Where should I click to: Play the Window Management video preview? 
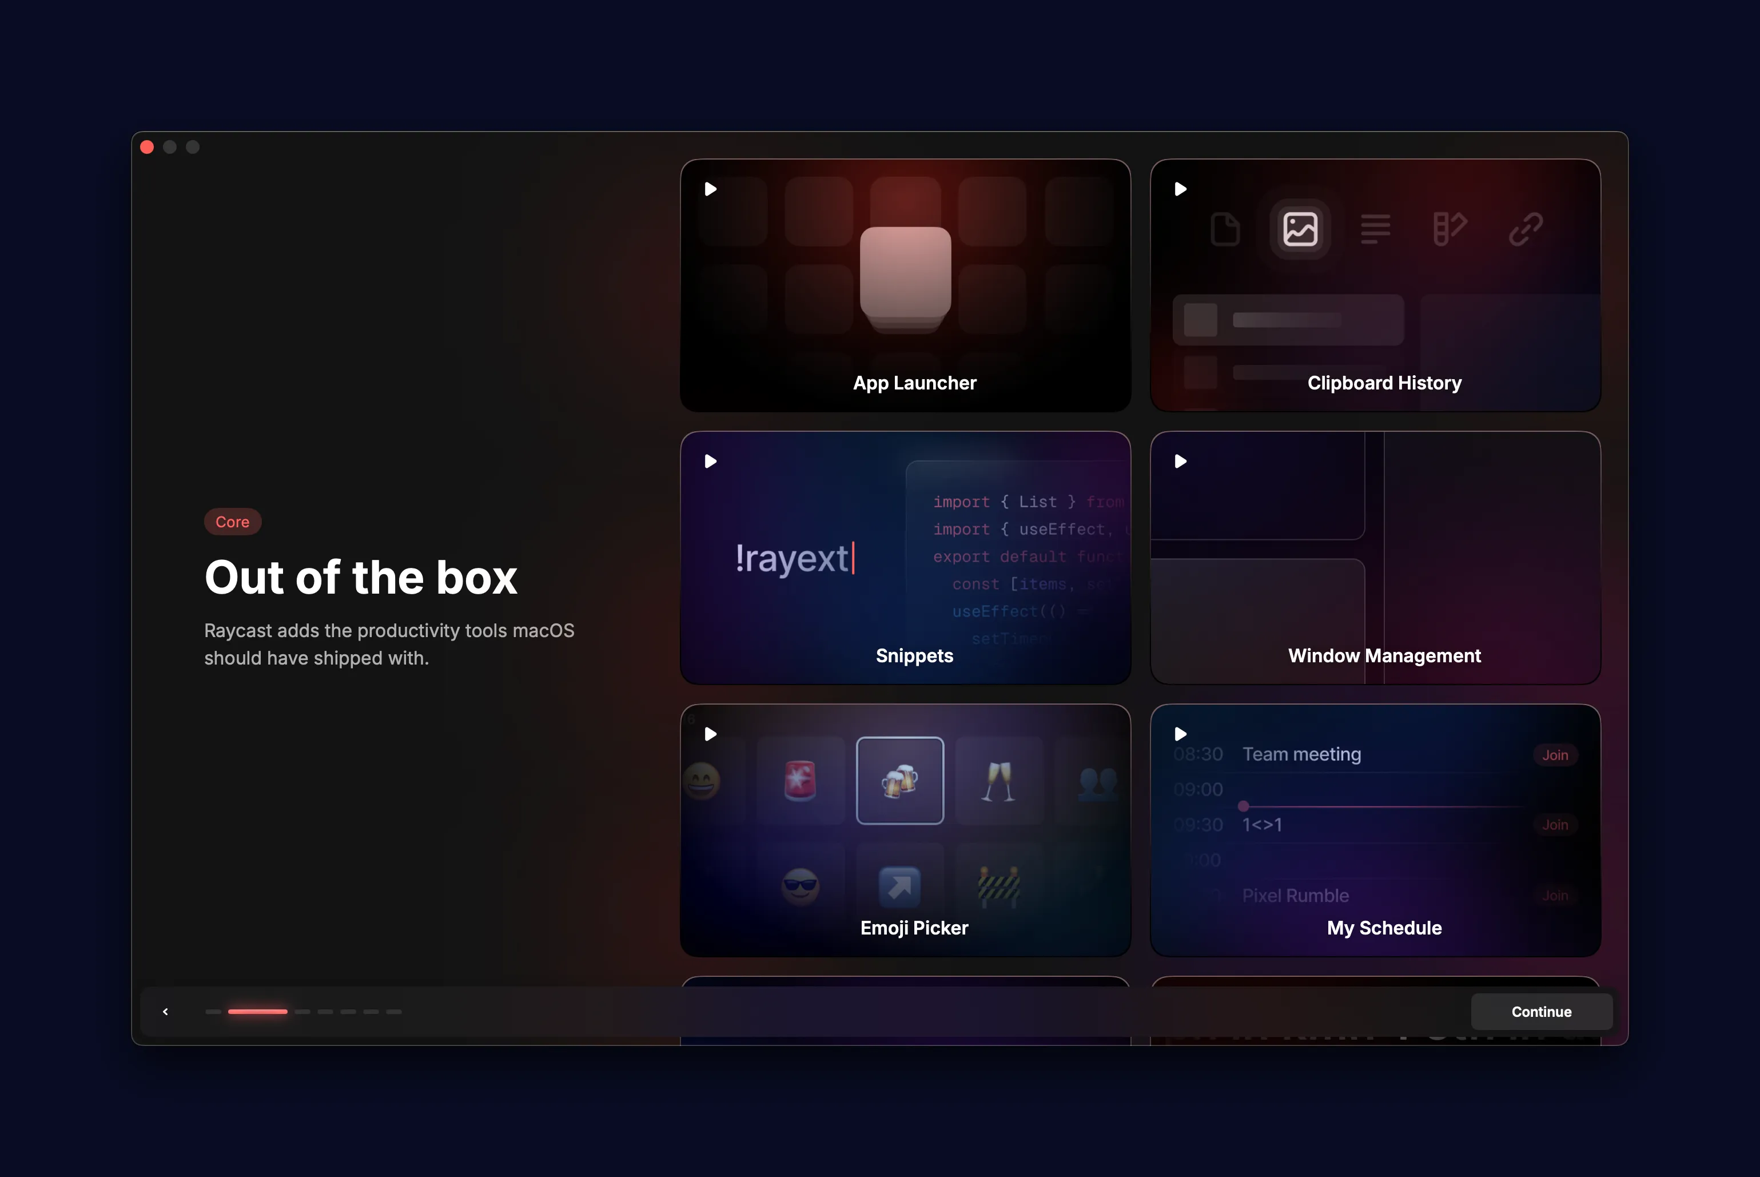(x=1180, y=462)
